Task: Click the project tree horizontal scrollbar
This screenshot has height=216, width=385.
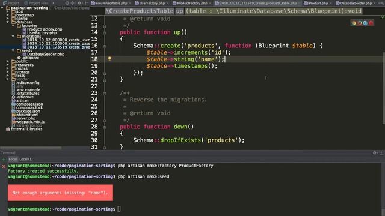Action: pos(31,148)
